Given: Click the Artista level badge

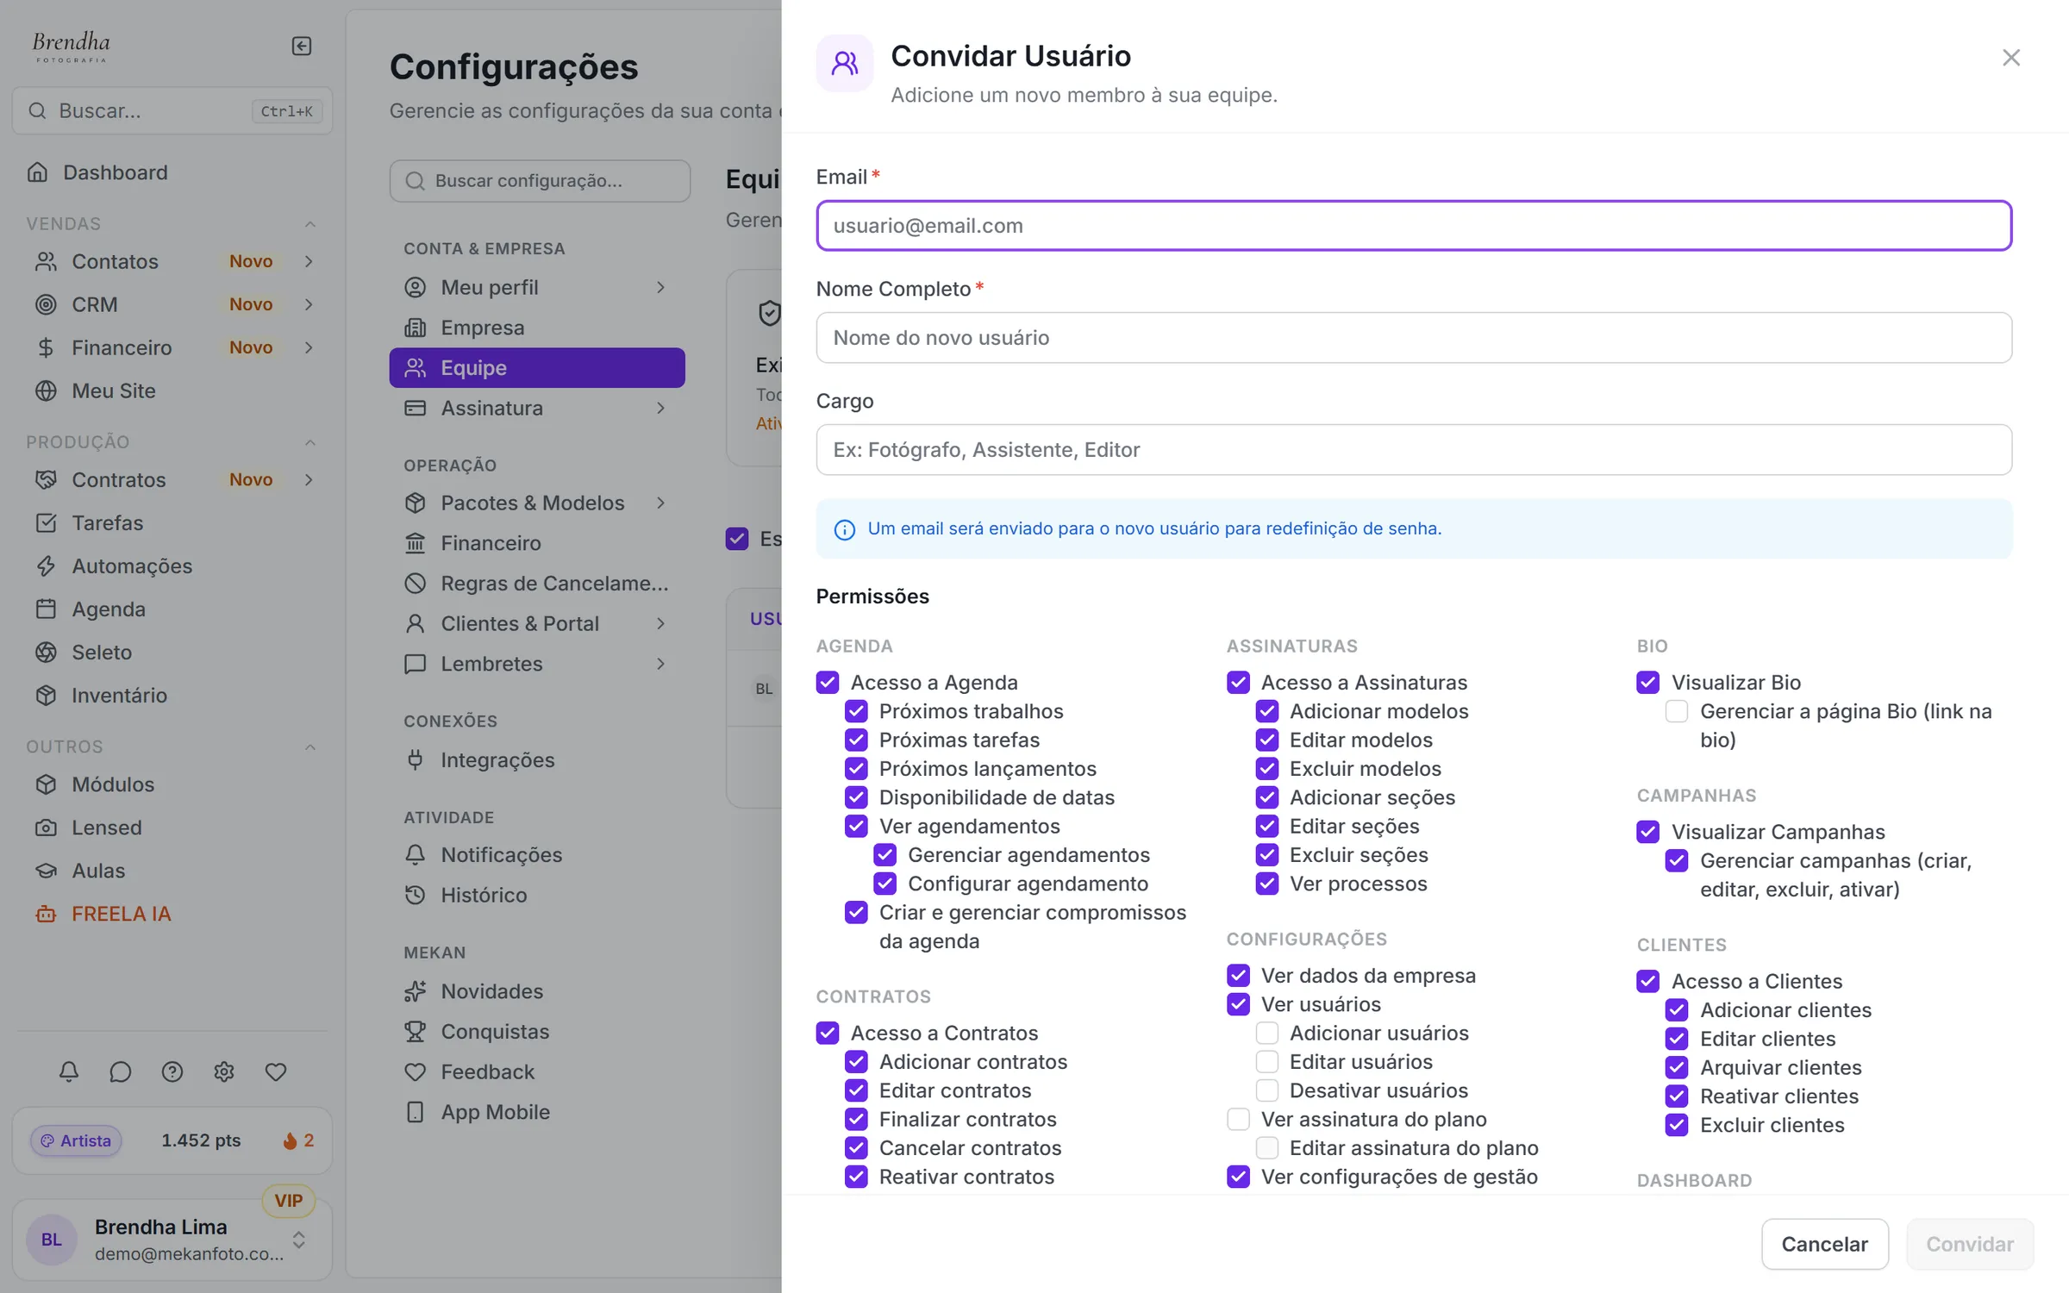Looking at the screenshot, I should (x=76, y=1140).
